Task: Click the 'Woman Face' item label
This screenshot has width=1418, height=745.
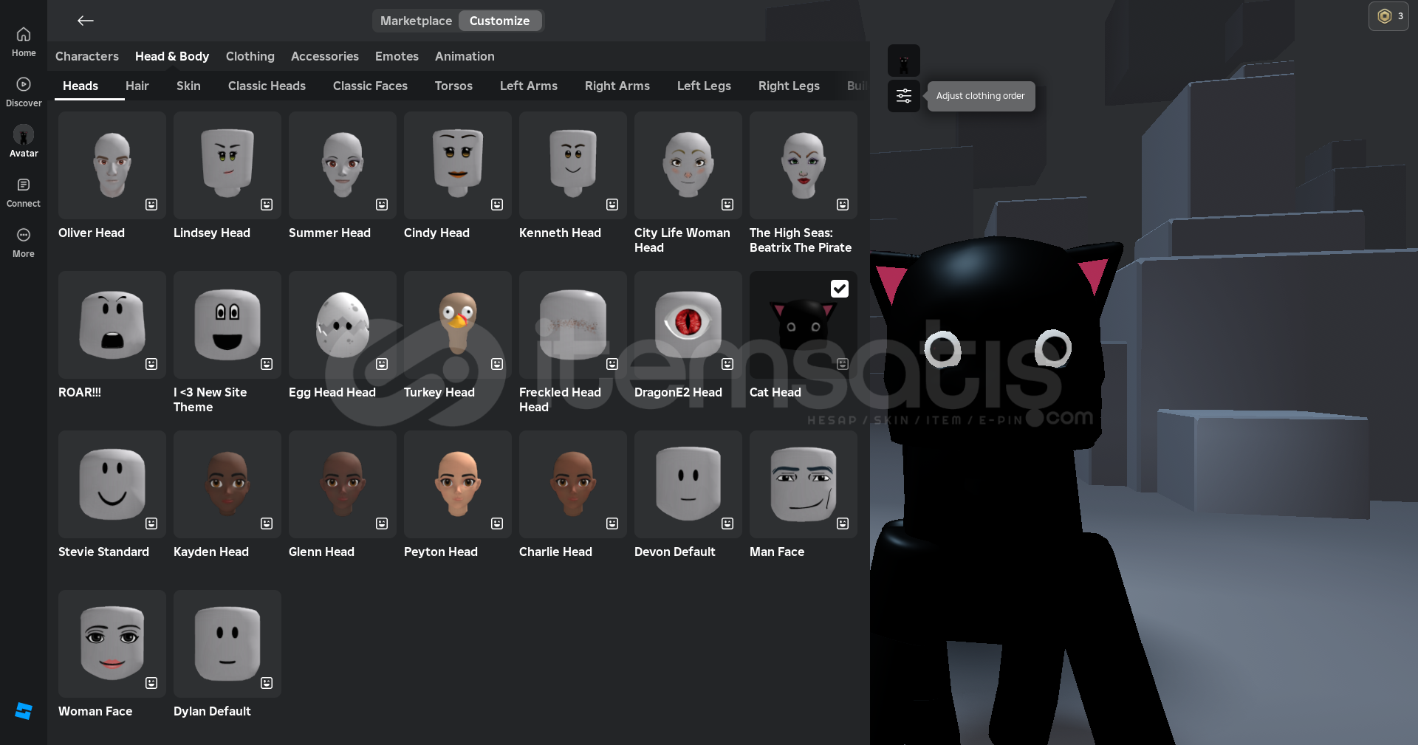Action: [x=95, y=711]
